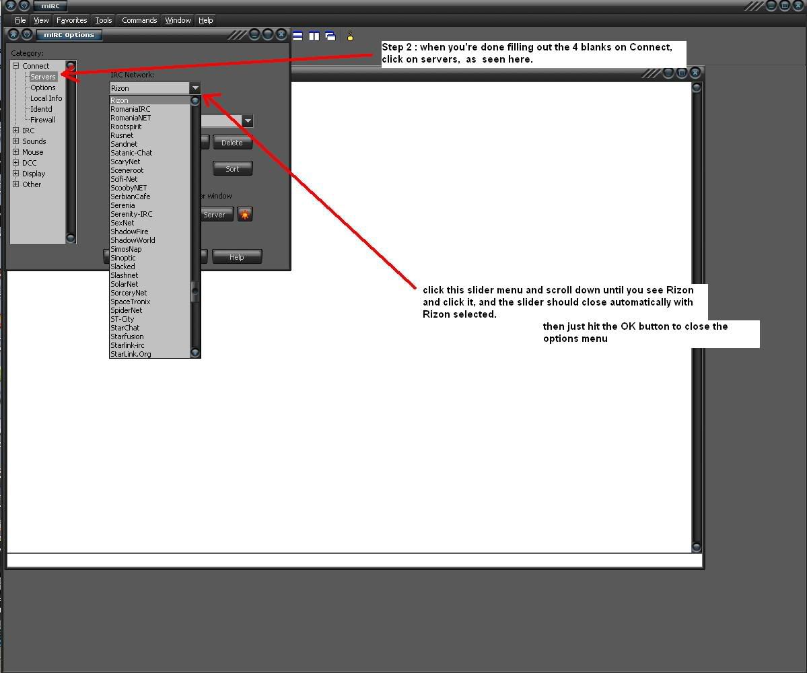The height and width of the screenshot is (673, 807).
Task: Open the Help menu in menu bar
Action: click(x=205, y=20)
